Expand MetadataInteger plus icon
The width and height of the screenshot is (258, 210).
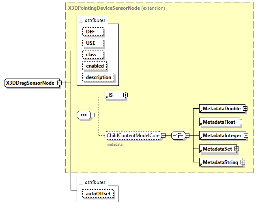(x=245, y=135)
